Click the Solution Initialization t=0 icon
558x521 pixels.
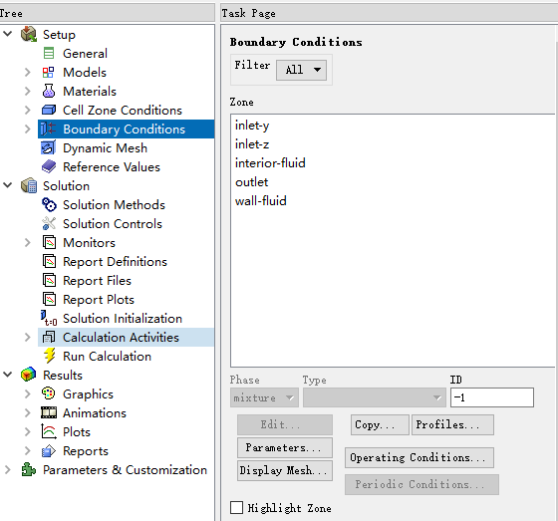[49, 318]
